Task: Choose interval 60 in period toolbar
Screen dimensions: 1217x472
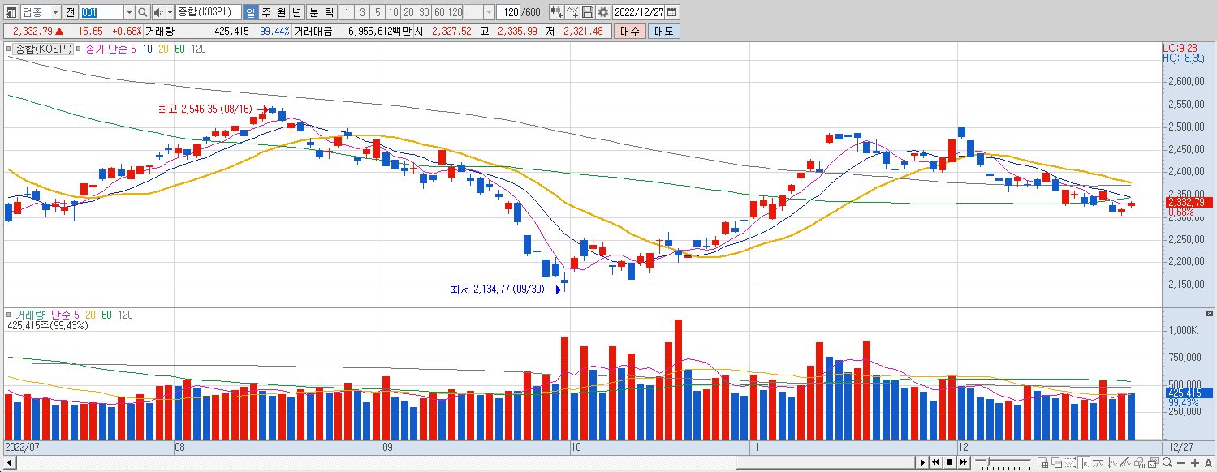Action: [439, 12]
